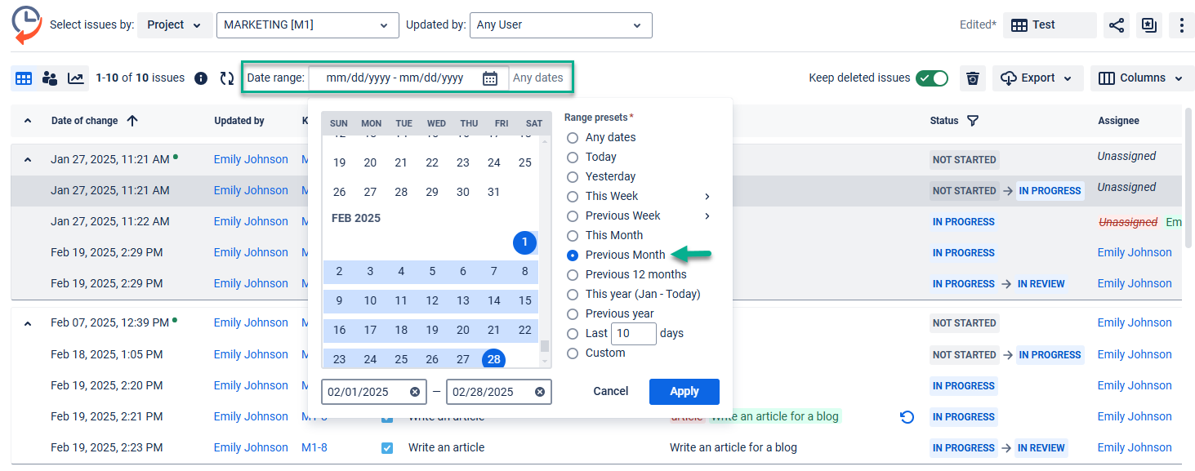Select the Previous 12 months preset
The height and width of the screenshot is (471, 1195).
(x=573, y=275)
